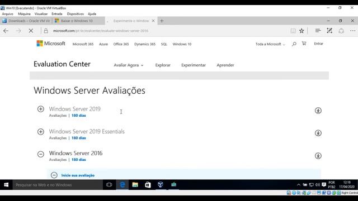Click the address bar URL
Image resolution: width=358 pixels, height=201 pixels.
coord(101,31)
